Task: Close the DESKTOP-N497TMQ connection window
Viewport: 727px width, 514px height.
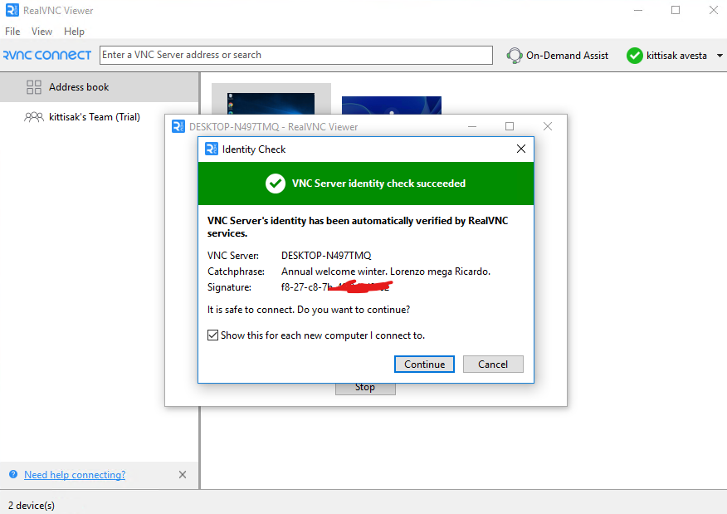Action: 548,126
